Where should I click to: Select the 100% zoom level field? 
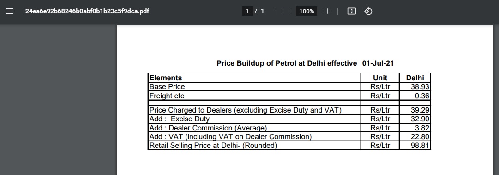307,11
